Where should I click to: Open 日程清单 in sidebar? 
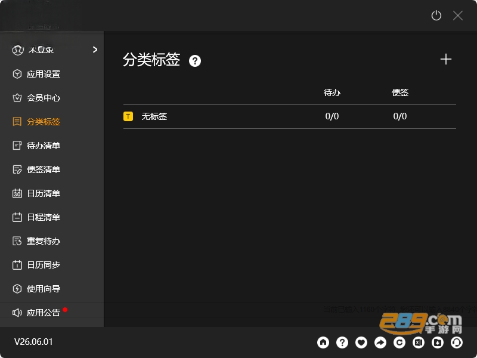pos(36,217)
